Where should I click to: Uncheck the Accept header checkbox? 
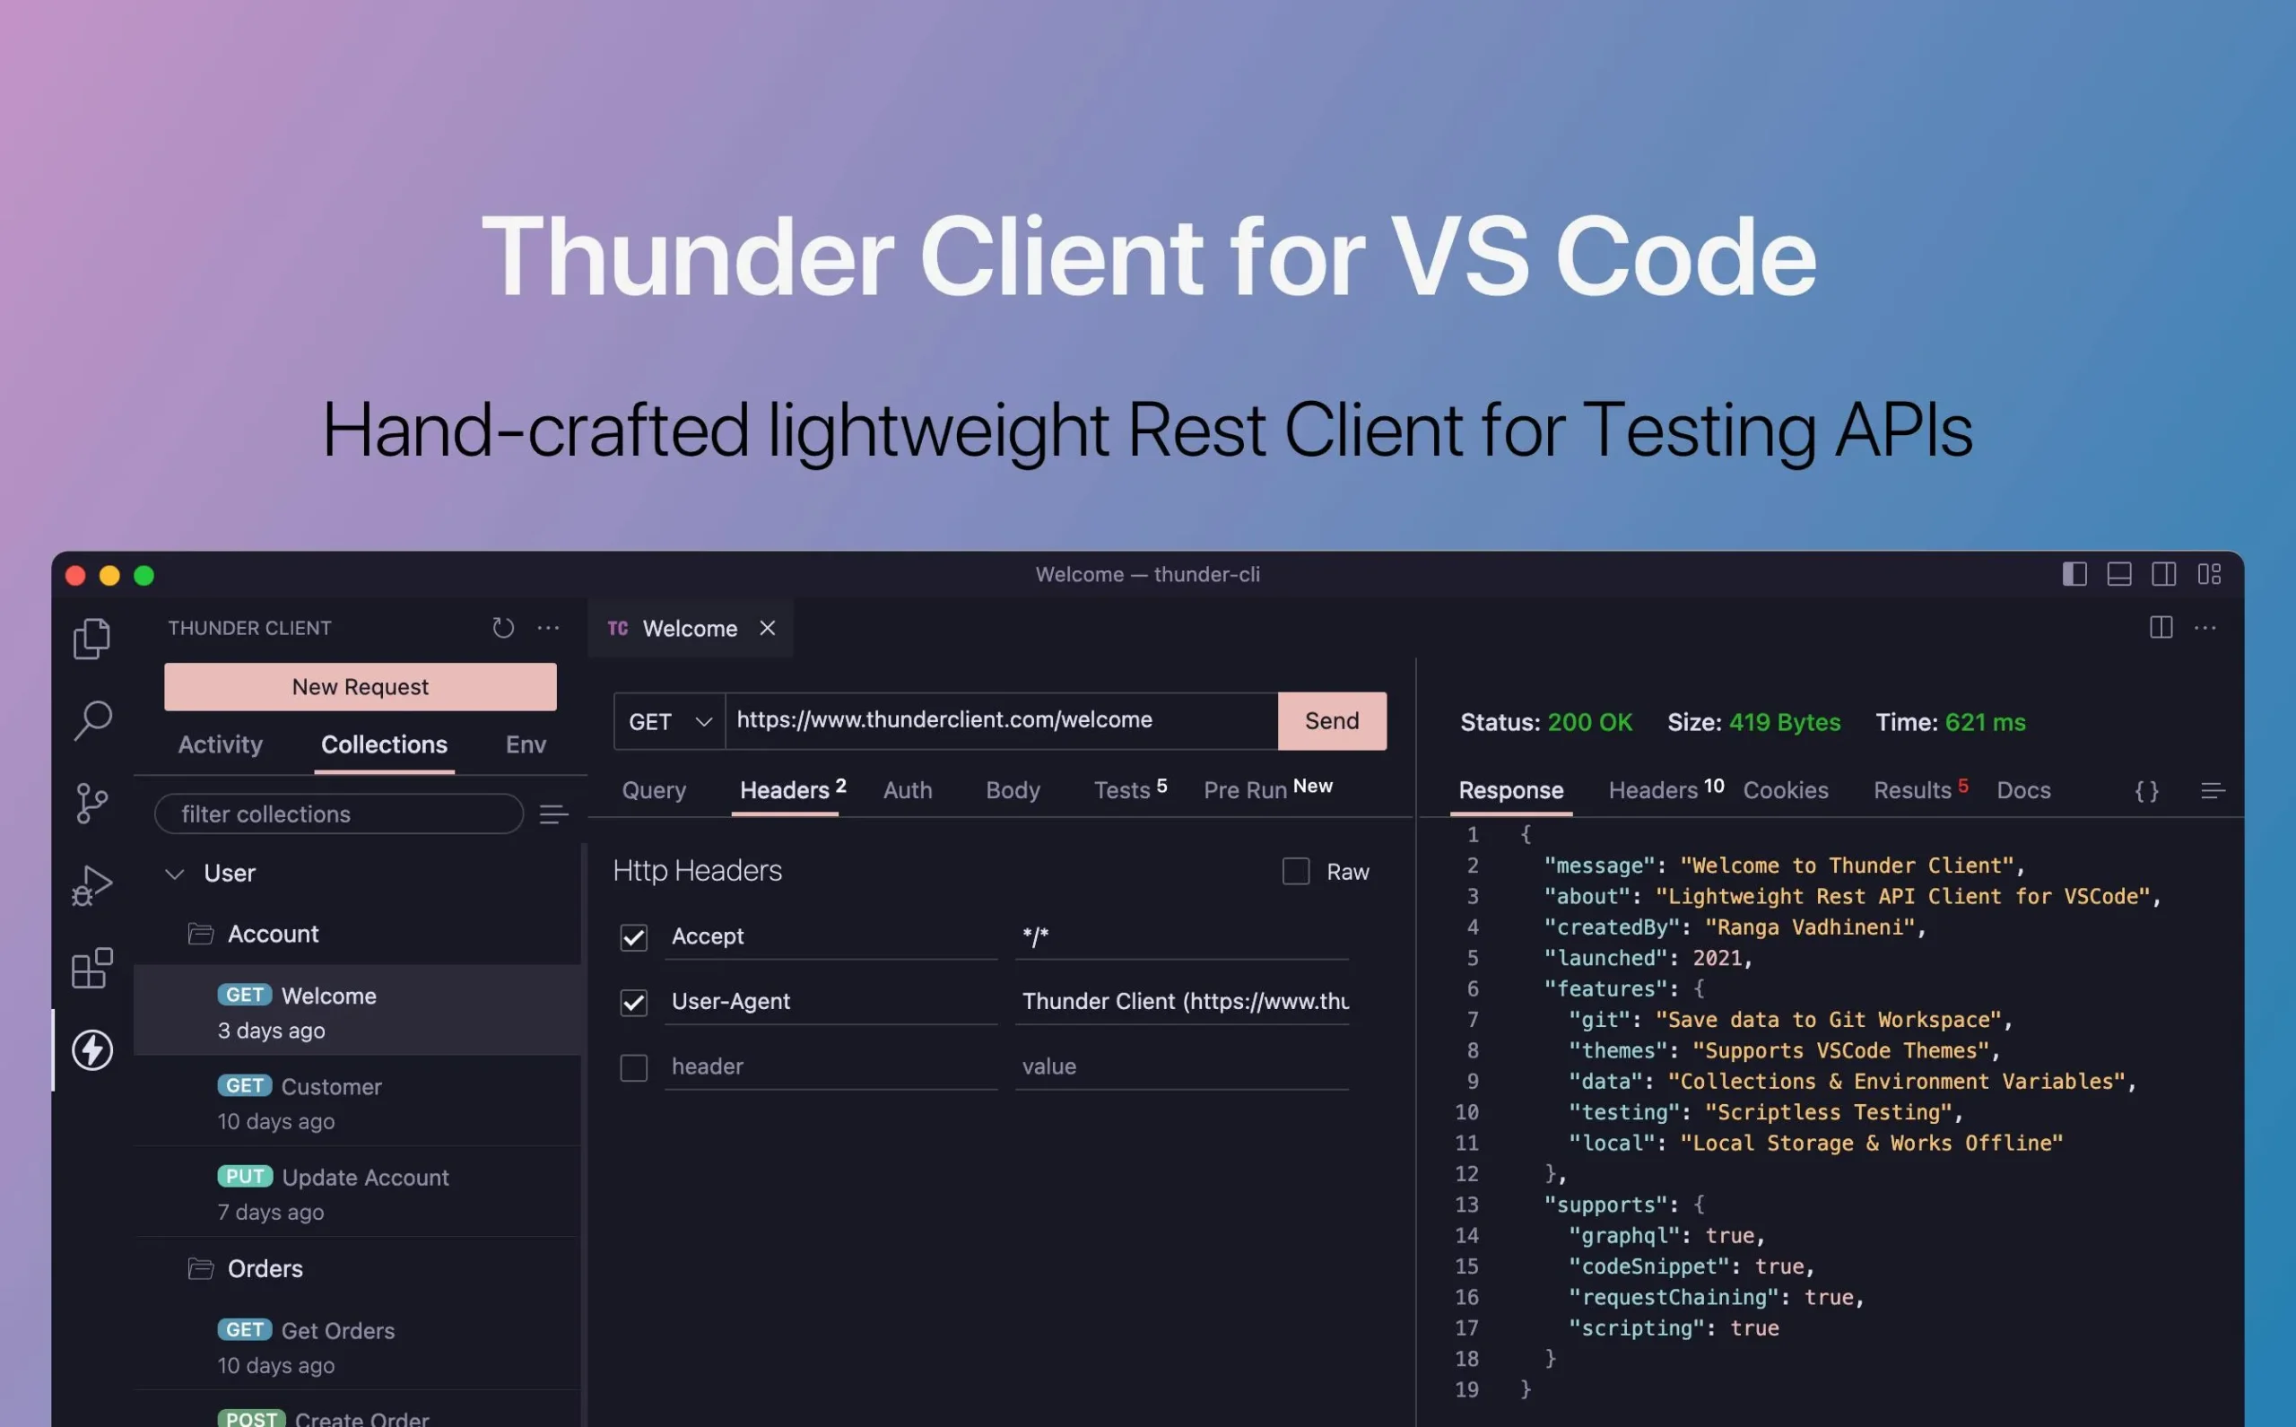pyautogui.click(x=633, y=937)
